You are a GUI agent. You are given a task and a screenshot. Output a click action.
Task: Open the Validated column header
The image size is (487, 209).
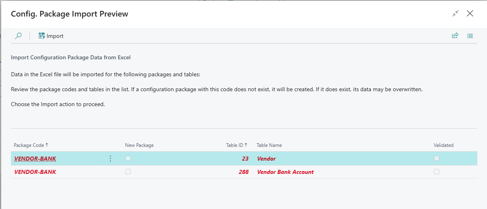444,145
